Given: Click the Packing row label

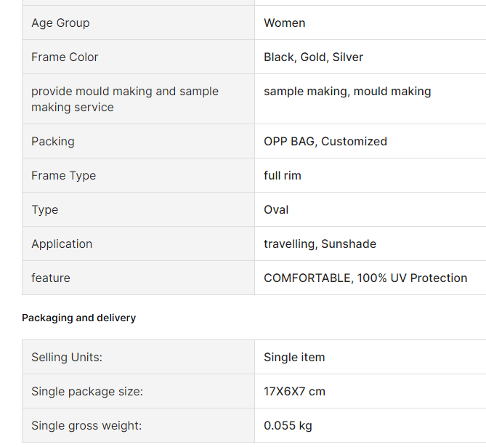Looking at the screenshot, I should (x=53, y=142).
